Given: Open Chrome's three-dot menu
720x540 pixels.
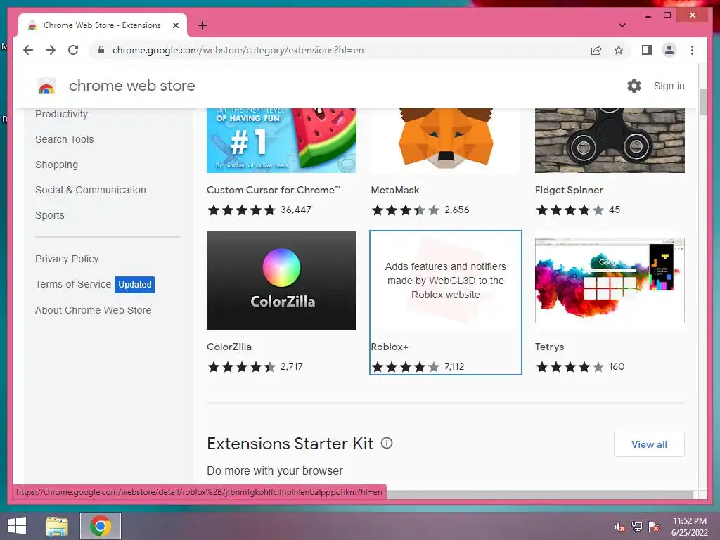Looking at the screenshot, I should 692,50.
